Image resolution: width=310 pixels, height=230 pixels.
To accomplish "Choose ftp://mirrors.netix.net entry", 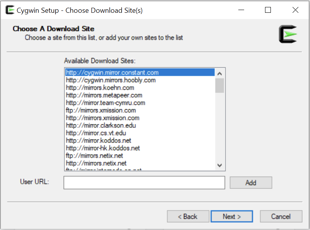I will [140, 156].
